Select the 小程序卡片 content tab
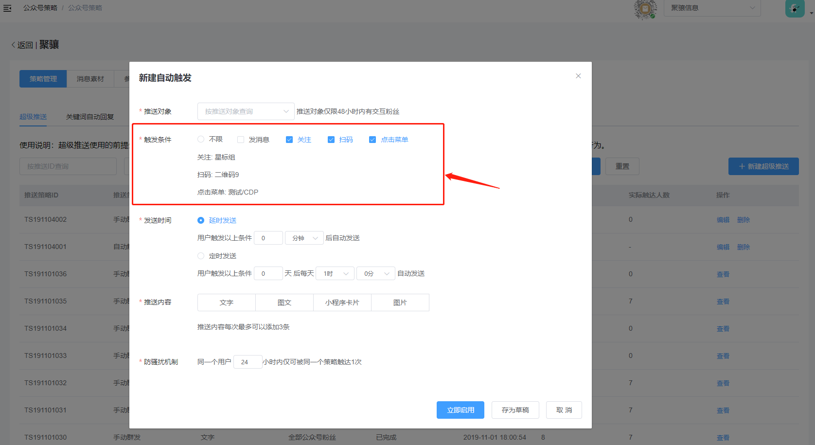Image resolution: width=815 pixels, height=445 pixels. [342, 303]
